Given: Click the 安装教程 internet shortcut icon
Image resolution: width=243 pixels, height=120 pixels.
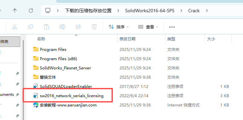Looking at the screenshot, I should pyautogui.click(x=36, y=105).
